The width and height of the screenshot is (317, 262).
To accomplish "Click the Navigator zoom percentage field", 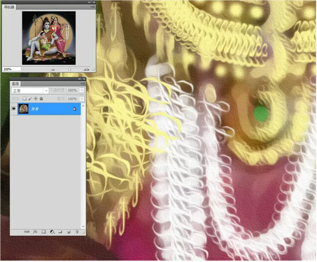I will pyautogui.click(x=12, y=69).
